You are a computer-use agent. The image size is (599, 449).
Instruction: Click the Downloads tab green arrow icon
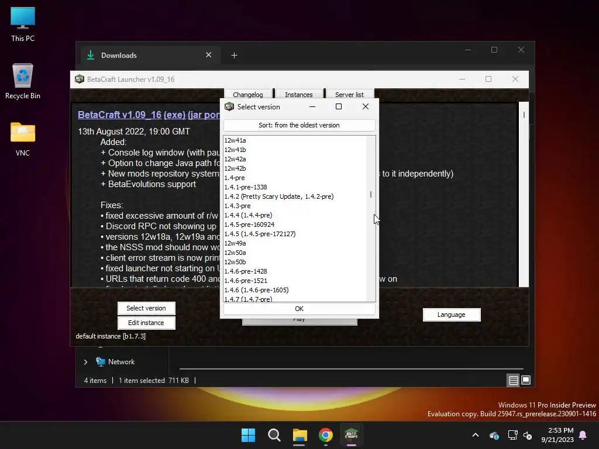pyautogui.click(x=91, y=55)
